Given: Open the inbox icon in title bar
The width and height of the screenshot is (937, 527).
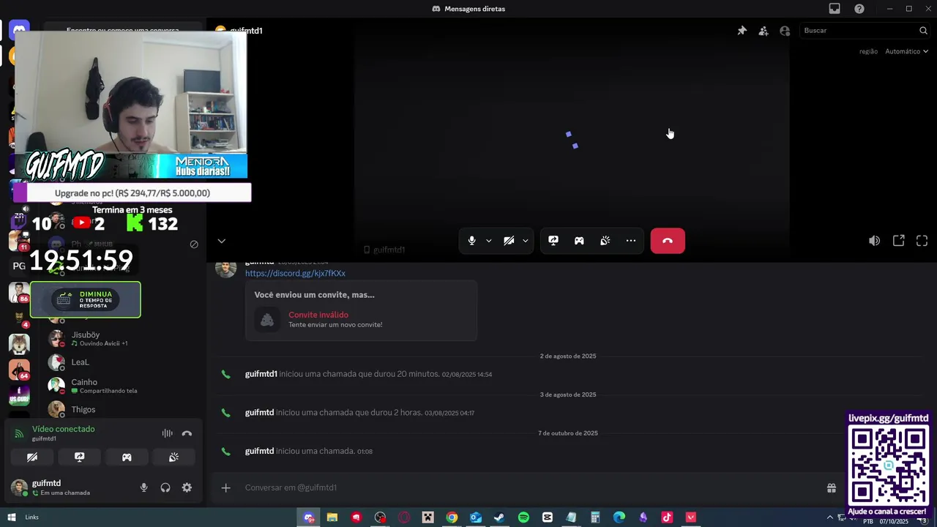Looking at the screenshot, I should (835, 9).
